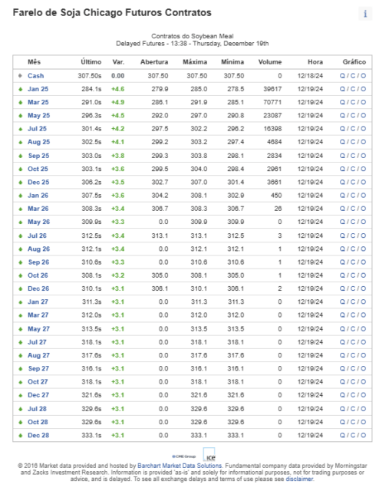Open Barchart Market Data Solutions link

pos(180,466)
